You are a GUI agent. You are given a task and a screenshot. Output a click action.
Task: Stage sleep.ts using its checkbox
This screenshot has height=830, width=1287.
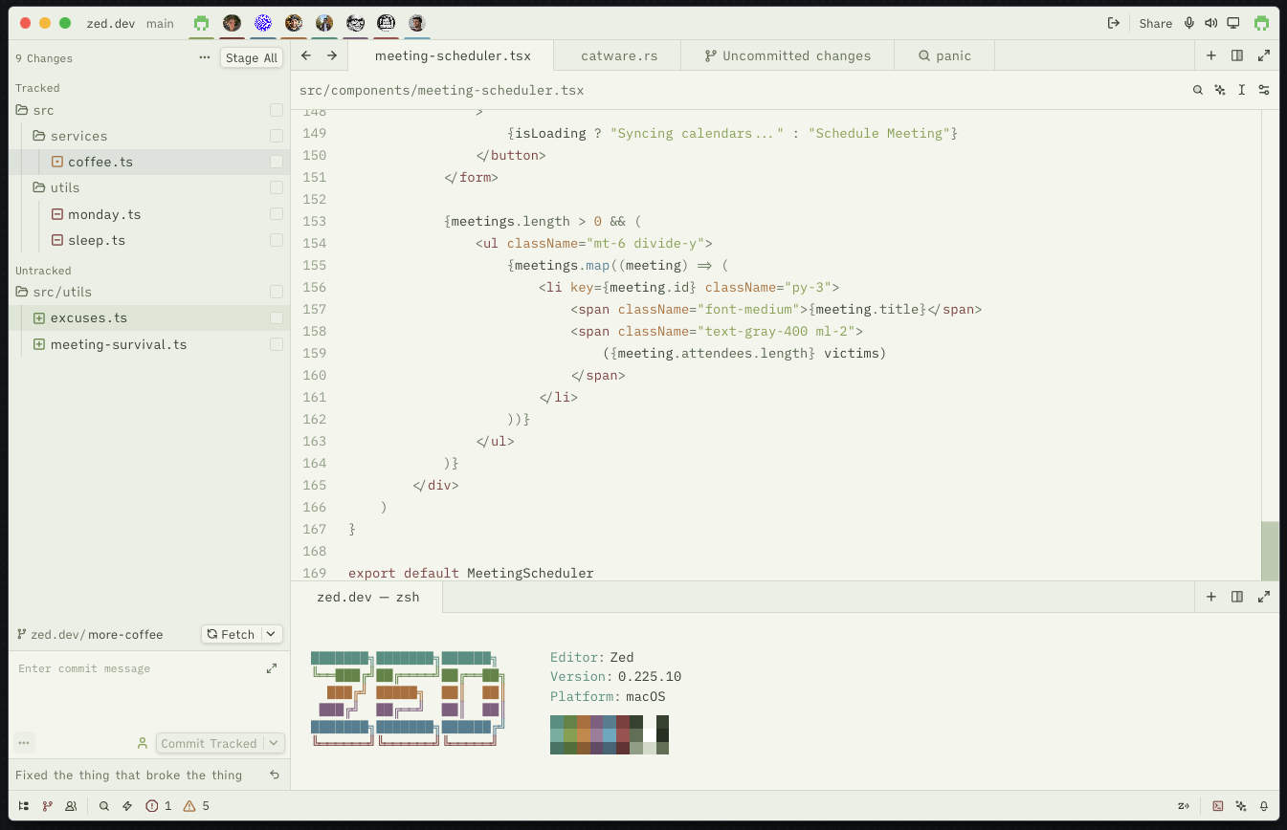point(277,240)
